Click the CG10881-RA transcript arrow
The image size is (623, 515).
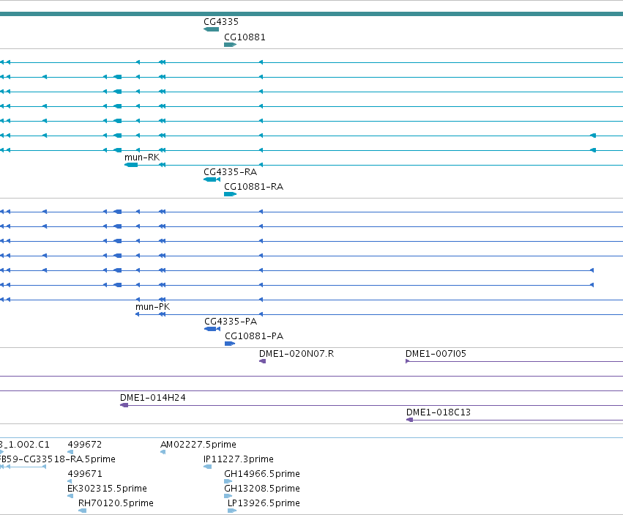(x=230, y=194)
